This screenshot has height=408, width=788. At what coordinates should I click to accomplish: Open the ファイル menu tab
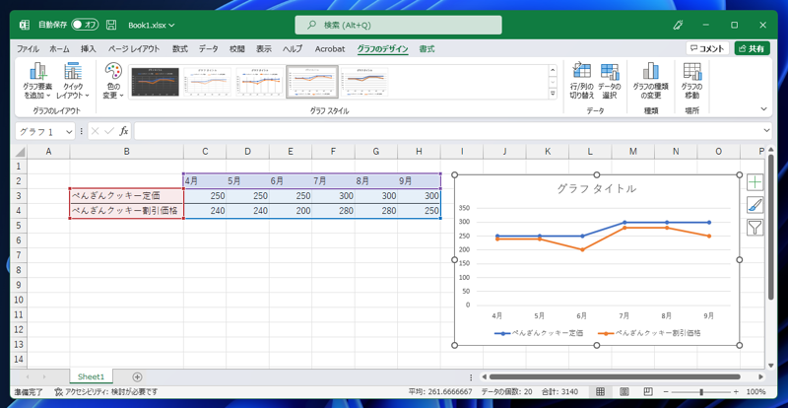29,49
